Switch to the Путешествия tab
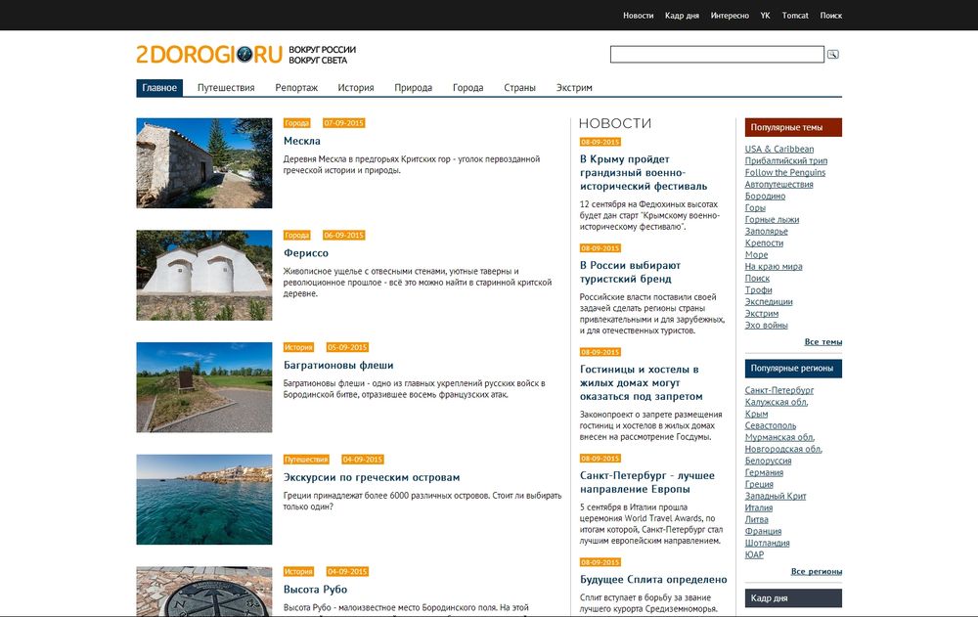 226,88
